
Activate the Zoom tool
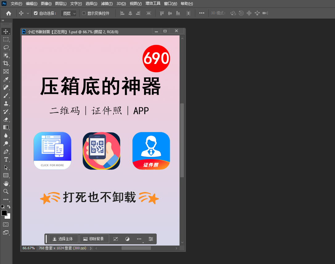6,192
